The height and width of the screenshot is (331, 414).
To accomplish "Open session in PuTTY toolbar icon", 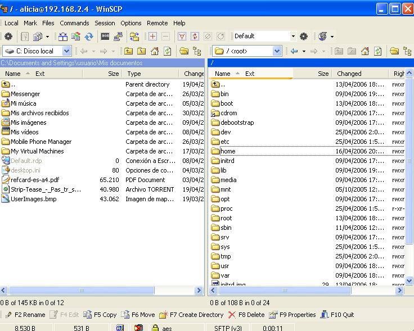I will [118, 36].
